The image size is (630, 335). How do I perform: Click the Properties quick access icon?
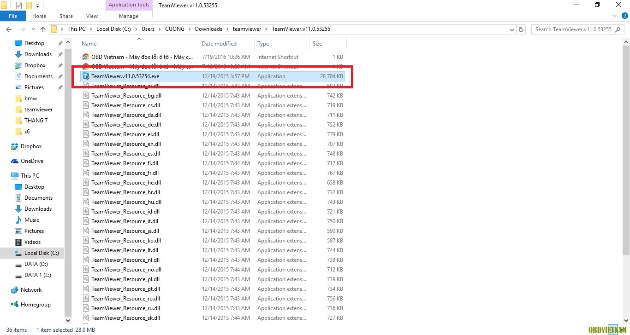(x=19, y=6)
